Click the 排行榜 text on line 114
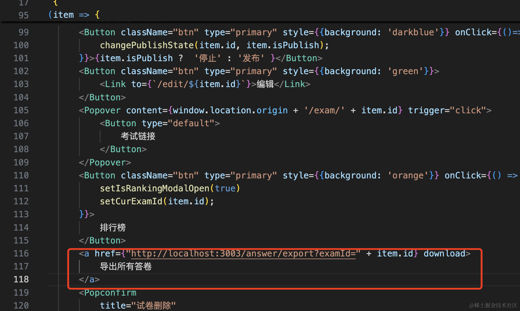The height and width of the screenshot is (311, 520). [113, 228]
